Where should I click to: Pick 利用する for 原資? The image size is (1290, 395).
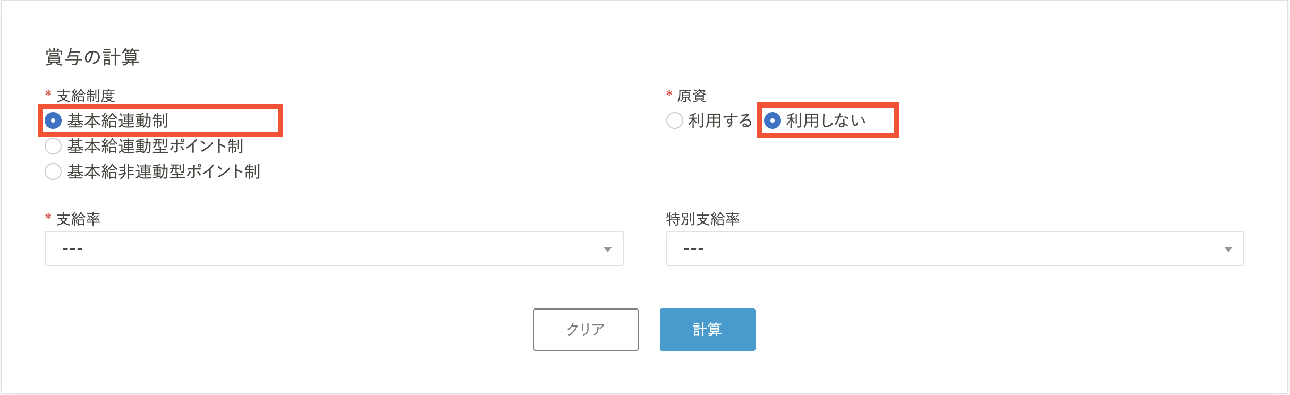675,121
